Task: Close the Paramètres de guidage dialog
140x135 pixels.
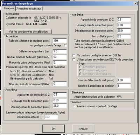Action: 135,3
